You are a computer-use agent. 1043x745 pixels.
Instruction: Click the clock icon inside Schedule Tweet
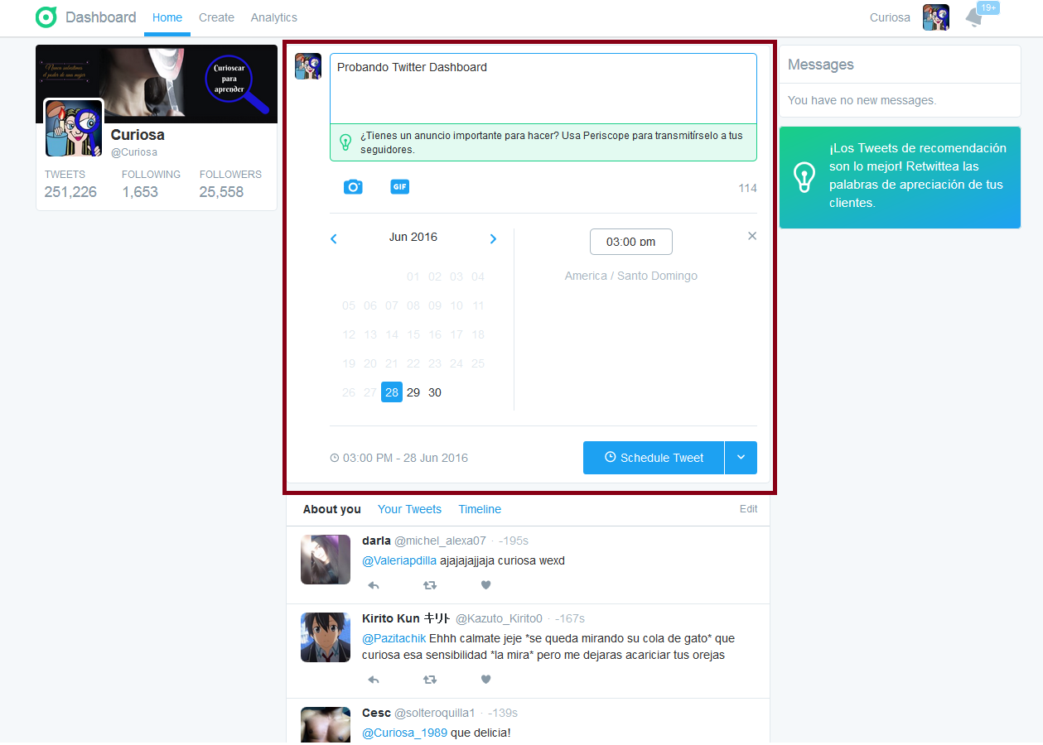coord(610,457)
